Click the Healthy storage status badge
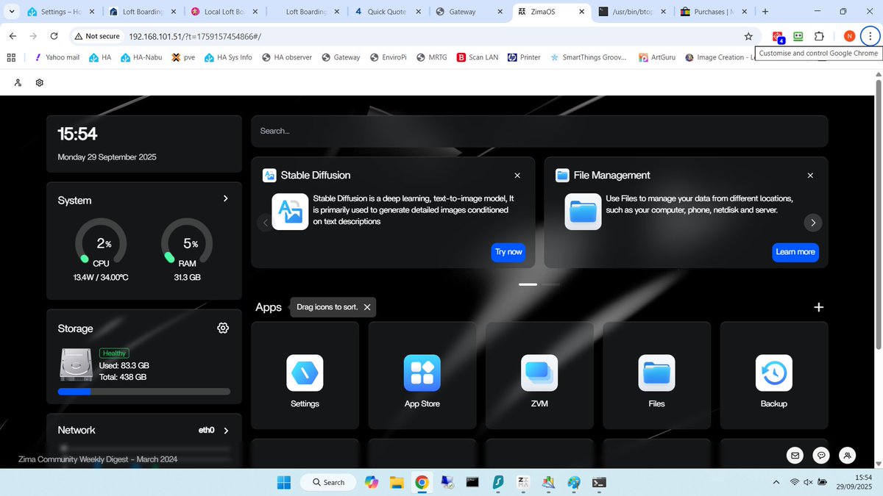Screen dimensions: 883x496 point(114,353)
